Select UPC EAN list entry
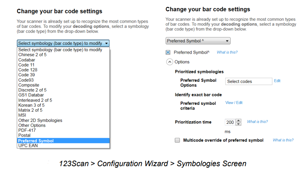 pos(28,146)
